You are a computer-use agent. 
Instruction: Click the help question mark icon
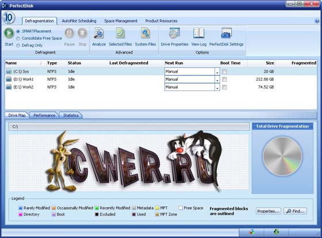click(317, 21)
